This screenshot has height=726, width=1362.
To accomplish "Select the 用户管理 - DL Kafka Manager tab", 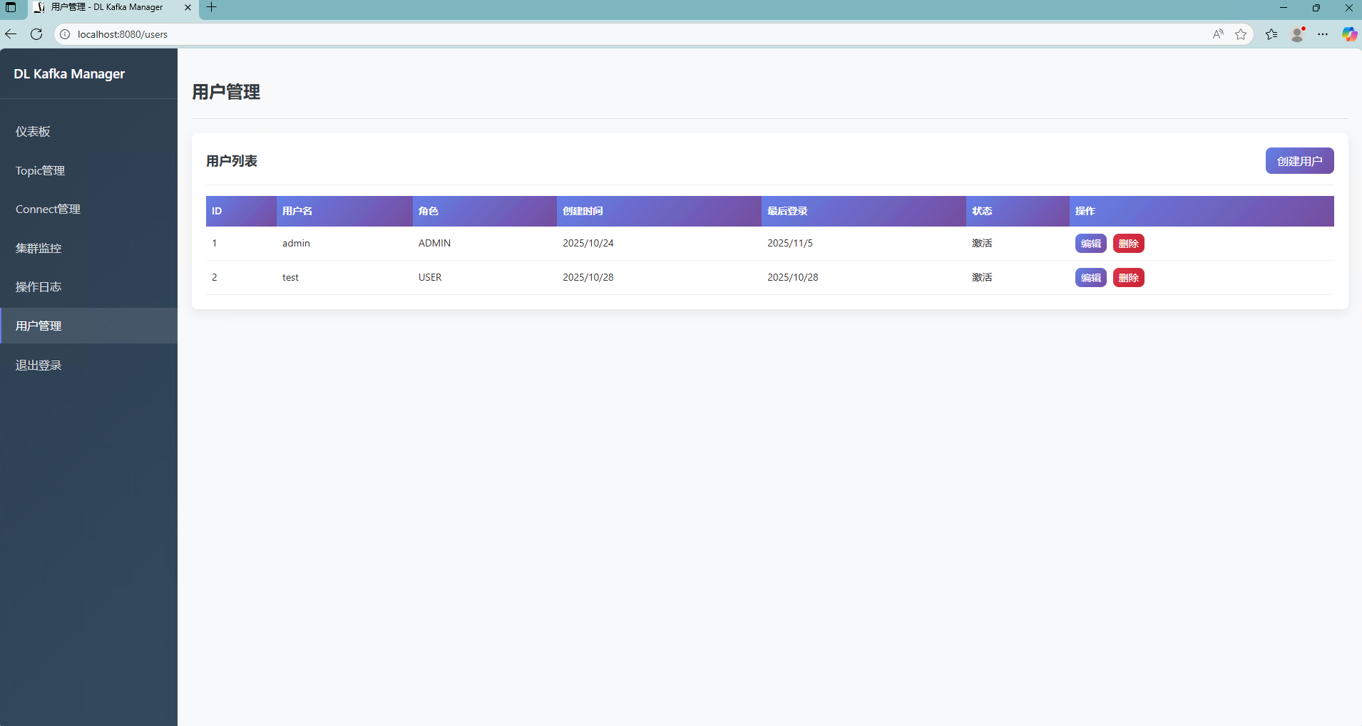I will (107, 7).
